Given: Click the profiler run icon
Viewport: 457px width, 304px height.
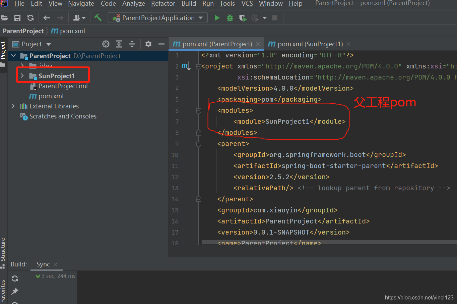Looking at the screenshot, I should pyautogui.click(x=255, y=18).
